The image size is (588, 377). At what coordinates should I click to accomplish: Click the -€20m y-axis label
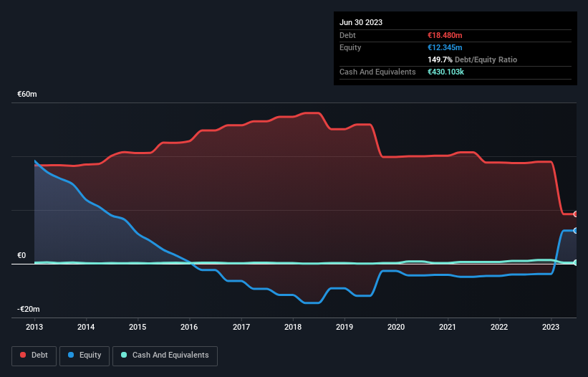(x=29, y=309)
